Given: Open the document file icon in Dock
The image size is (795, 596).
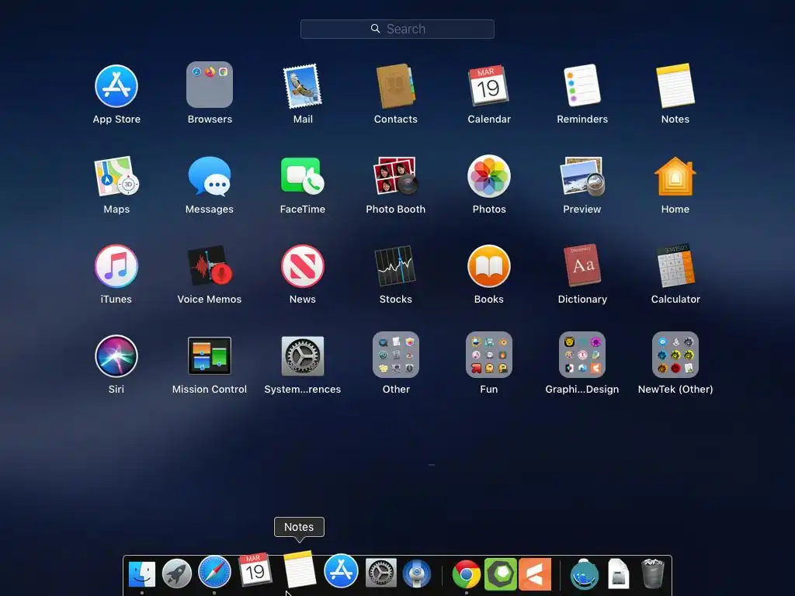Looking at the screenshot, I should [619, 573].
